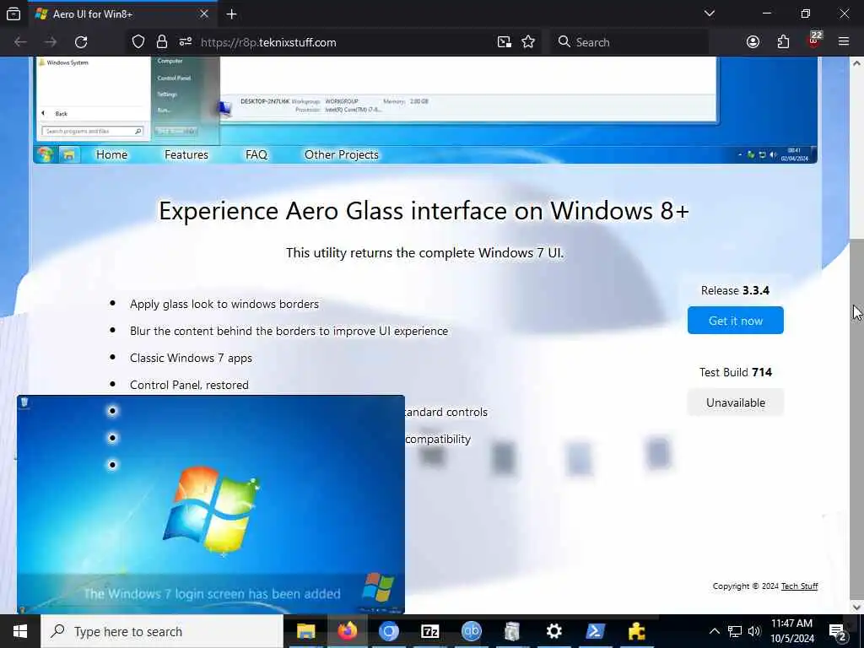864x648 pixels.
Task: Open the Chromium browser taskbar icon
Action: [x=388, y=631]
